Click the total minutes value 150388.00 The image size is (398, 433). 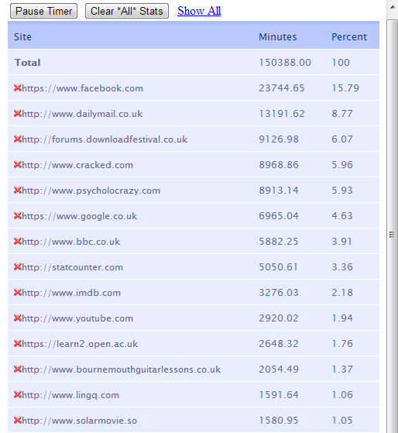(x=285, y=63)
